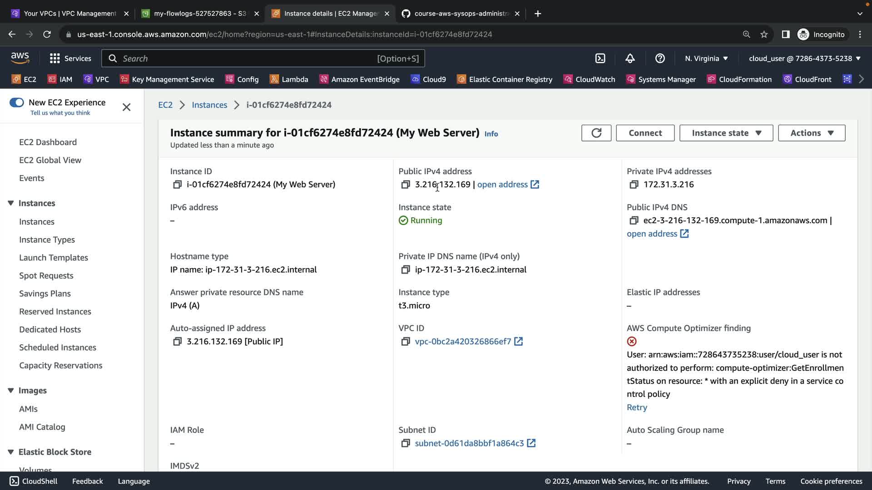This screenshot has width=872, height=490.
Task: Click Retry under Compute Optimizer finding
Action: [x=637, y=407]
